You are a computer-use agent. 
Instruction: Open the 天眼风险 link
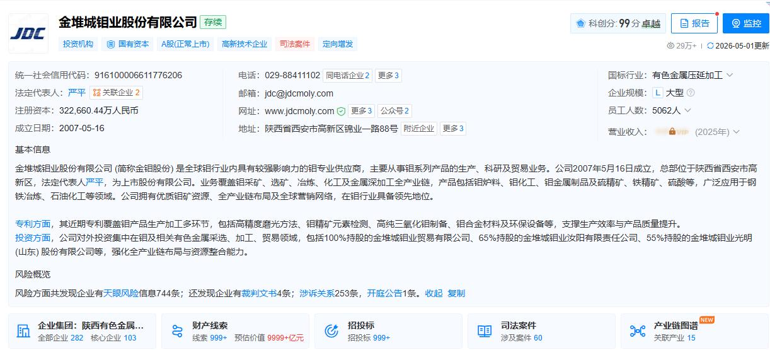pyautogui.click(x=121, y=293)
